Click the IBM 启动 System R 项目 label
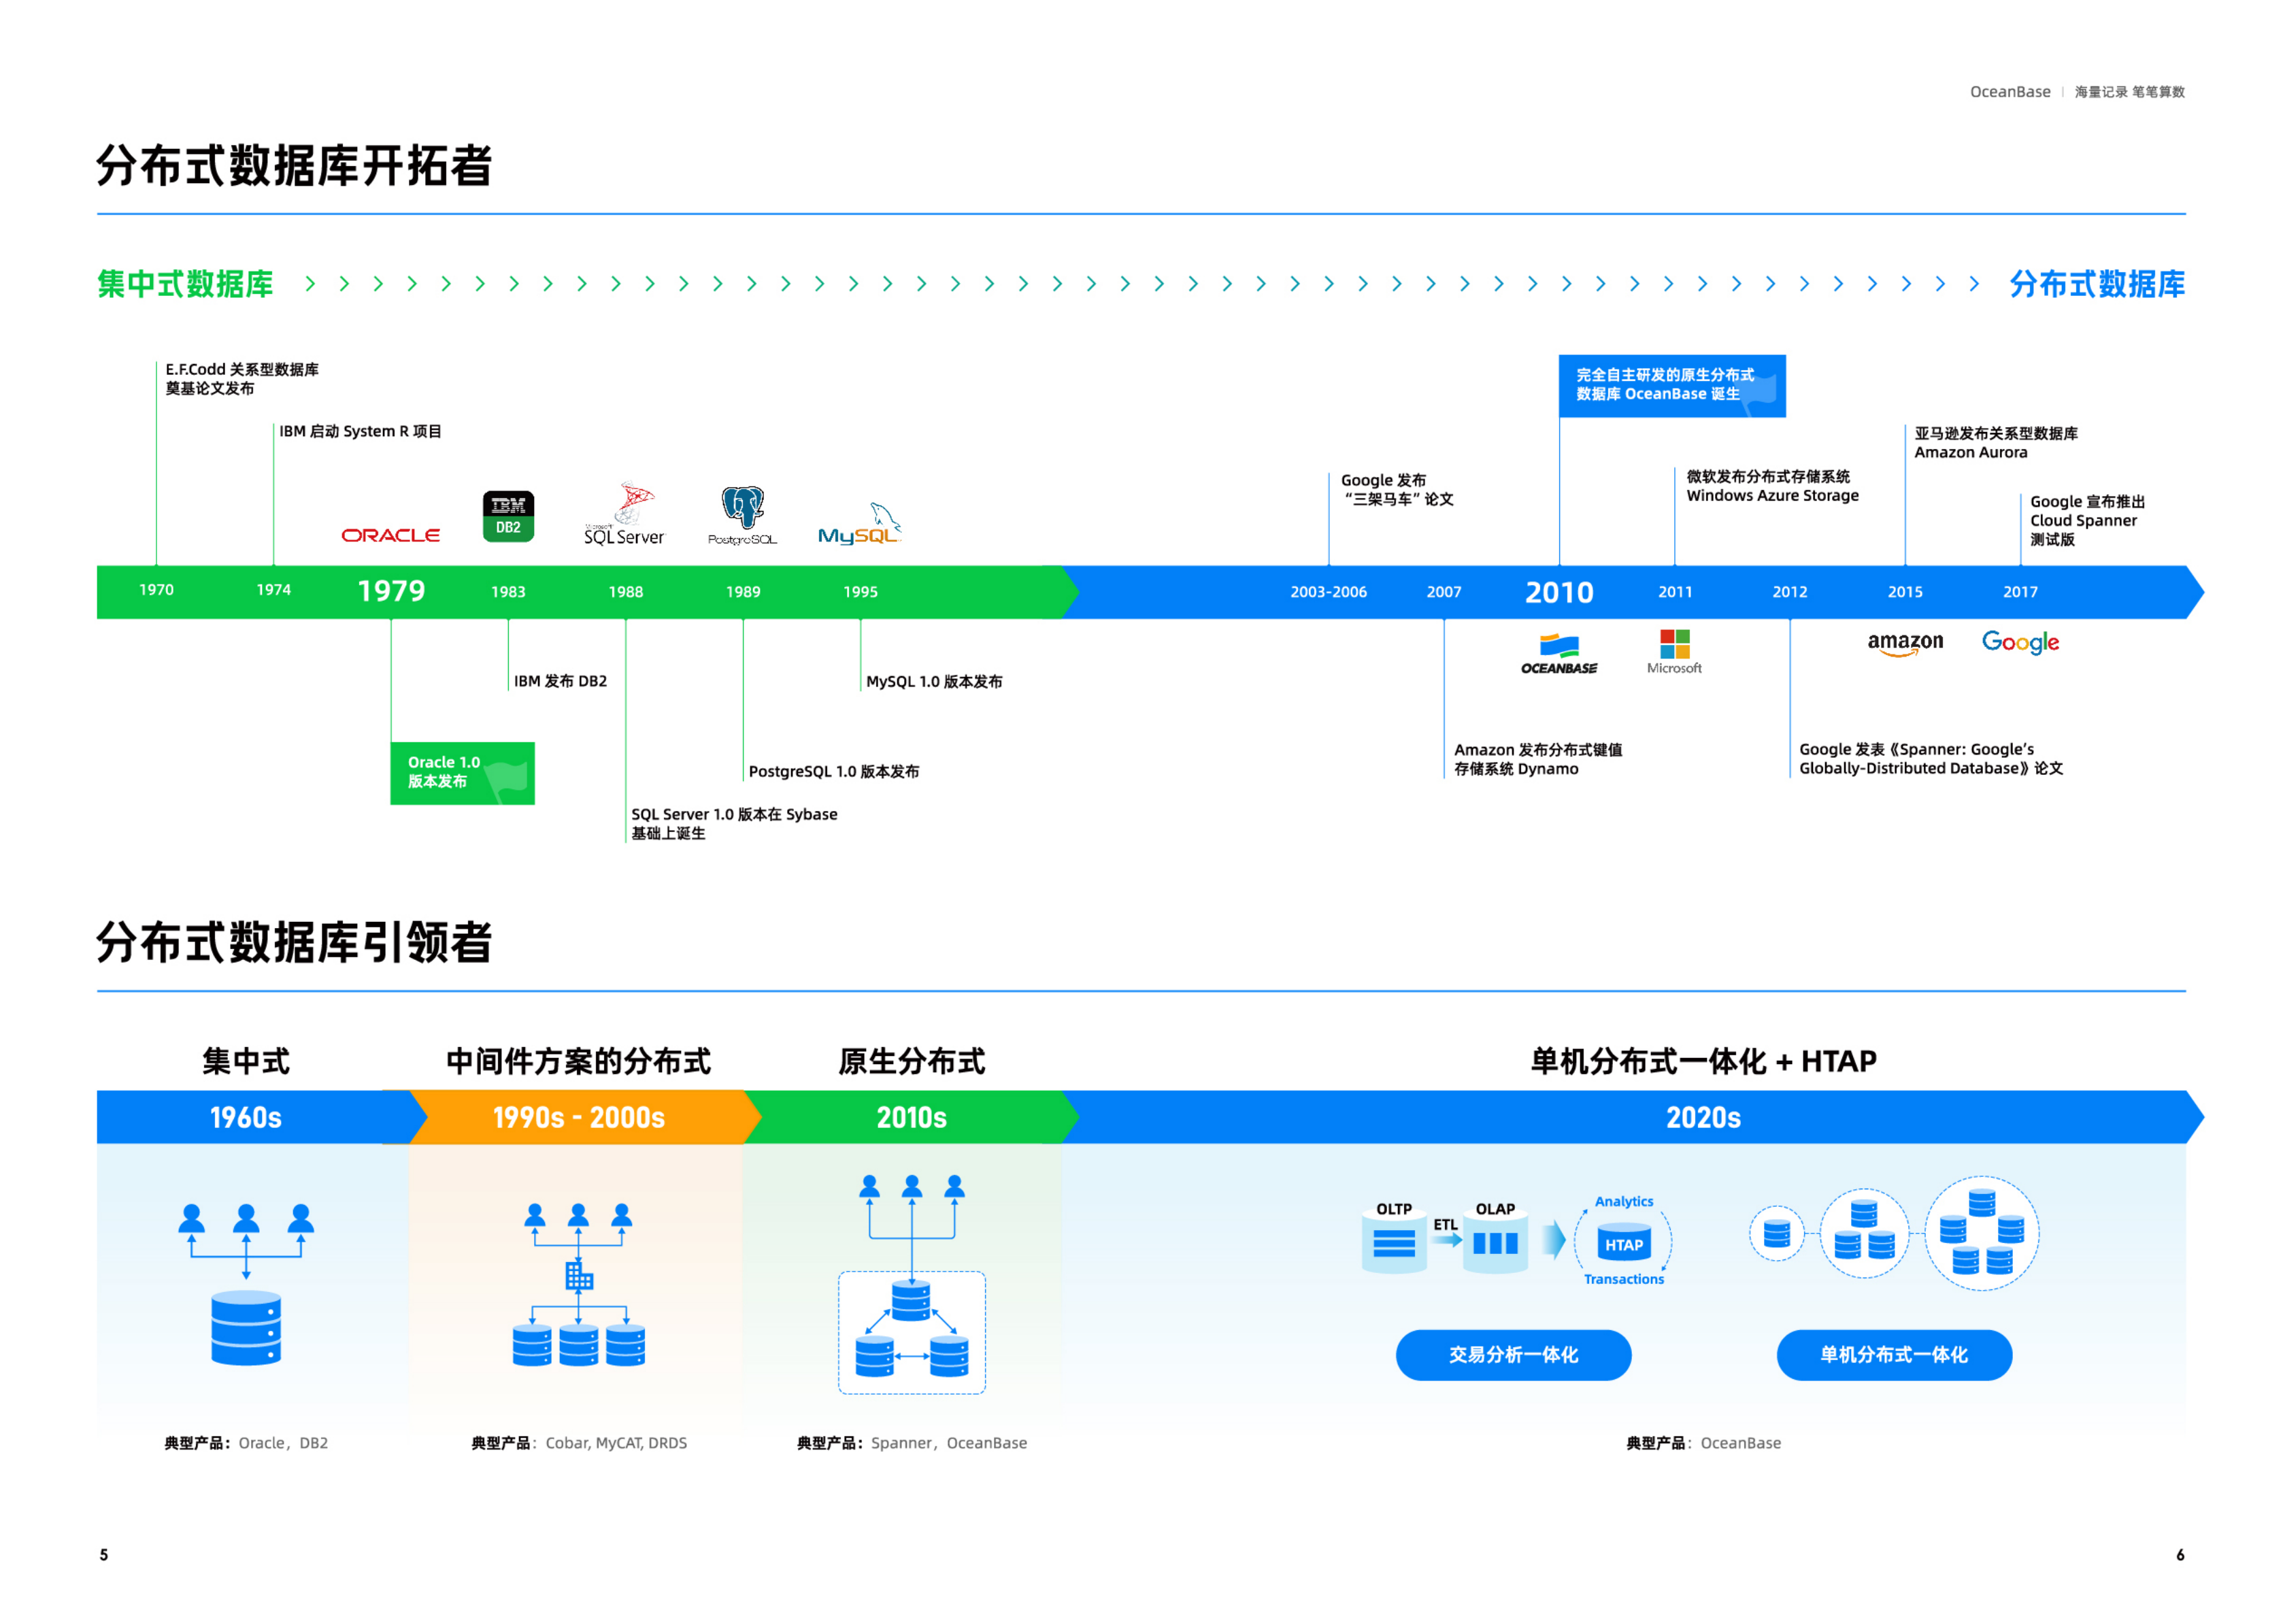2283x1624 pixels. click(x=360, y=431)
